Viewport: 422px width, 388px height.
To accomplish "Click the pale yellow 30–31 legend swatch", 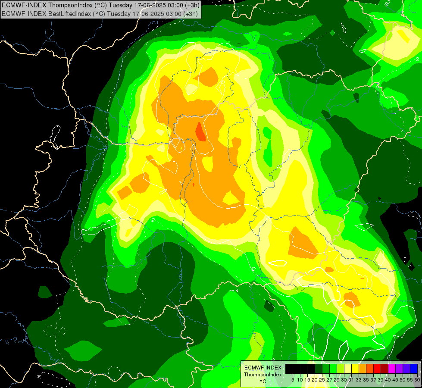I will (x=348, y=369).
